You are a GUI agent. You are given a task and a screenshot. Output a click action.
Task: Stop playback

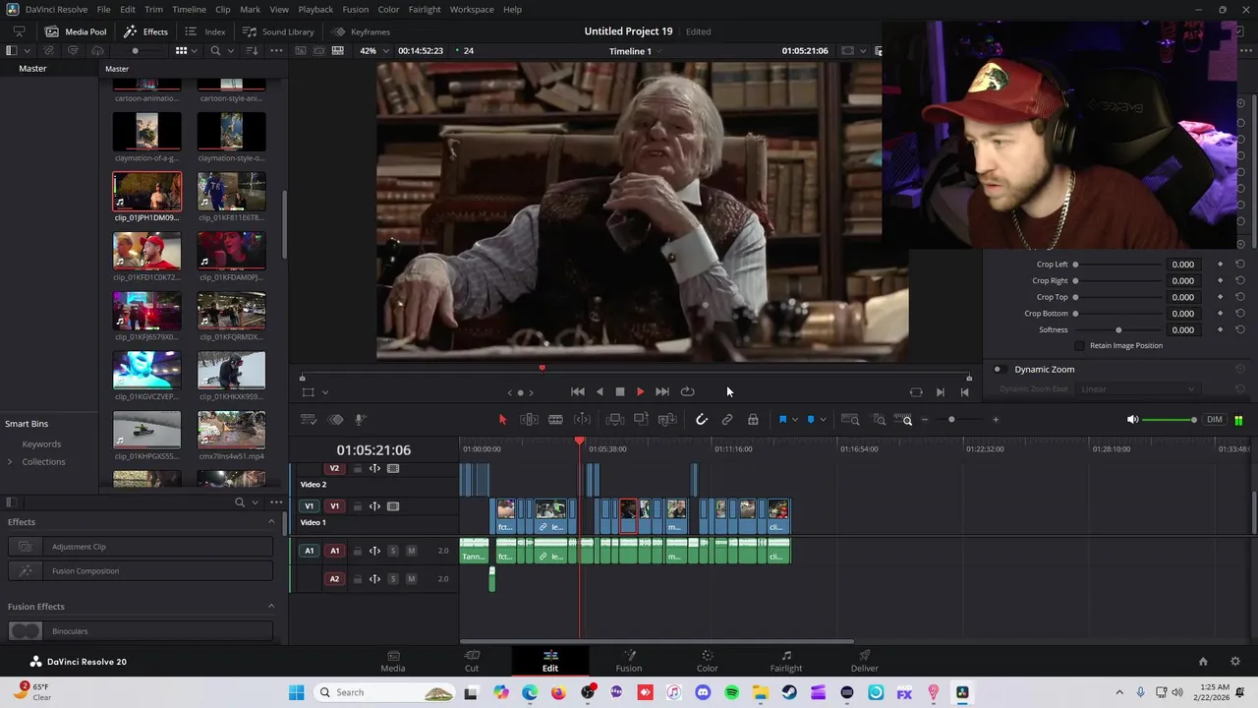click(620, 391)
